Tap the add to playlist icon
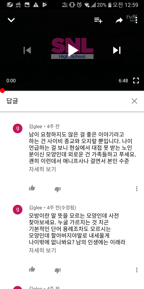Viewport: 144px width, 289px height. (98, 20)
